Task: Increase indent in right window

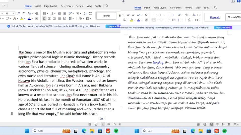Action: point(174,15)
